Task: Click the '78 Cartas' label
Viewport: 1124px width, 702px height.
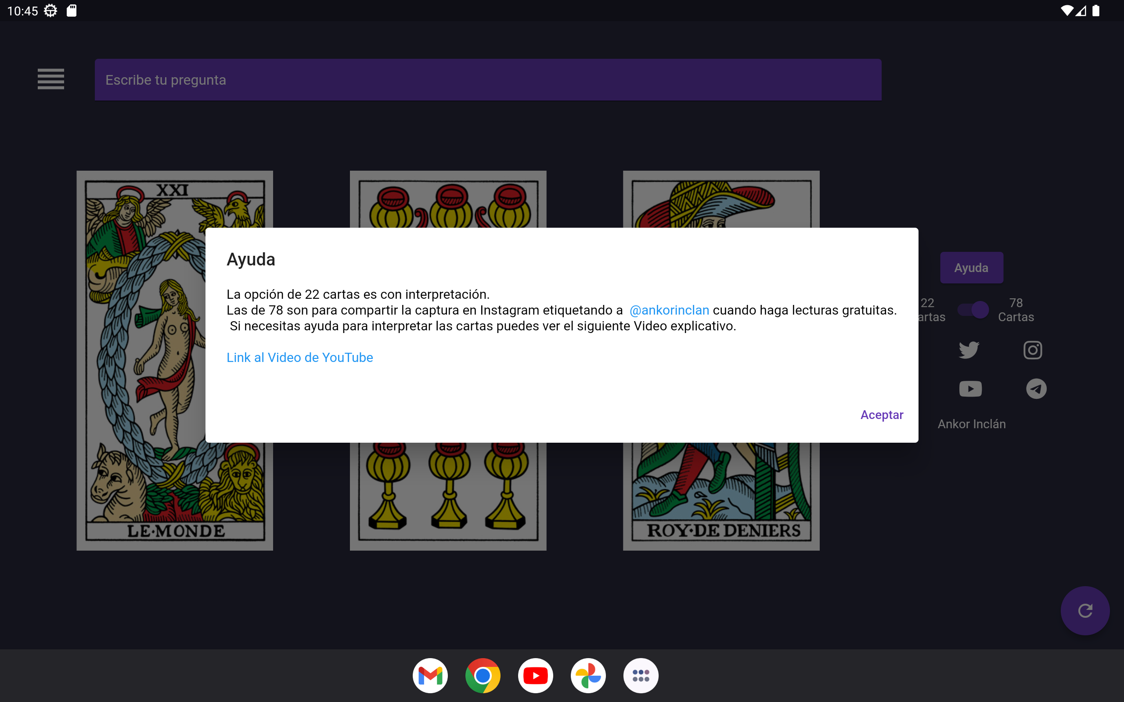Action: pos(1016,310)
